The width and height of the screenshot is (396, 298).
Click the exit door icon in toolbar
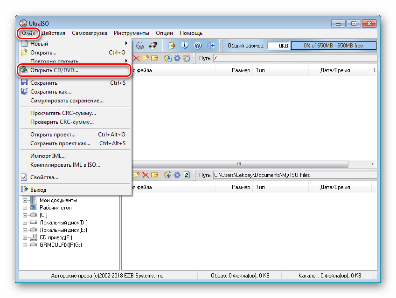pos(211,46)
